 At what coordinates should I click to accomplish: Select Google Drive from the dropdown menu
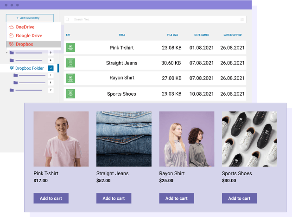click(x=34, y=35)
